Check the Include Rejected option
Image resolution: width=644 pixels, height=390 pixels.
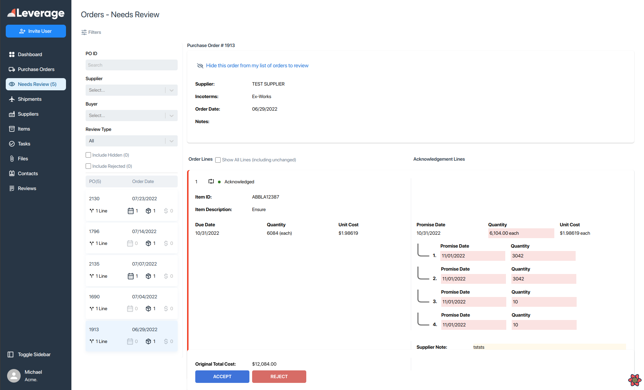pos(88,166)
